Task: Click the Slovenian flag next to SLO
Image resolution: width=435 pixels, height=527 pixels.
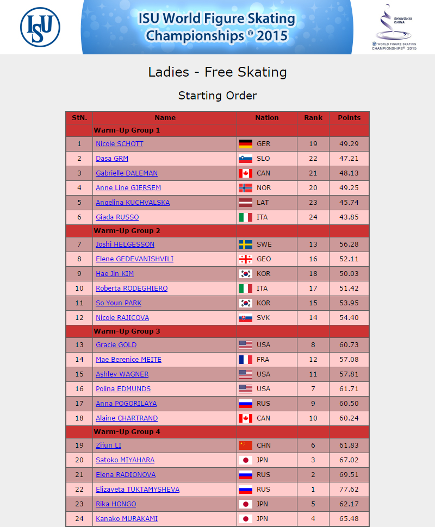Action: click(246, 159)
